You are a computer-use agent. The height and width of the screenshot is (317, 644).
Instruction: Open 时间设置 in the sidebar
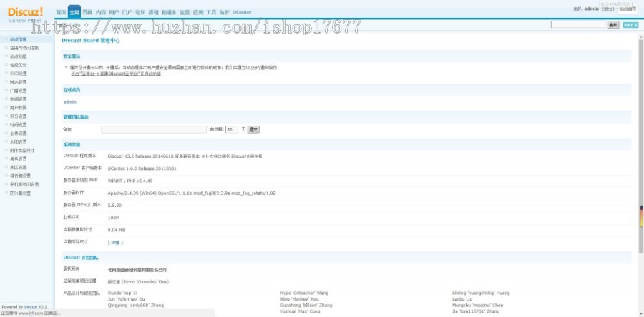pyautogui.click(x=19, y=124)
